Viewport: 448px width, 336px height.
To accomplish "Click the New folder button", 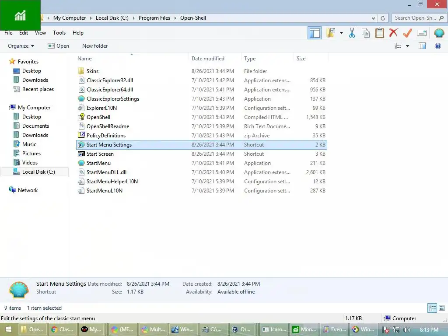I will pos(95,45).
